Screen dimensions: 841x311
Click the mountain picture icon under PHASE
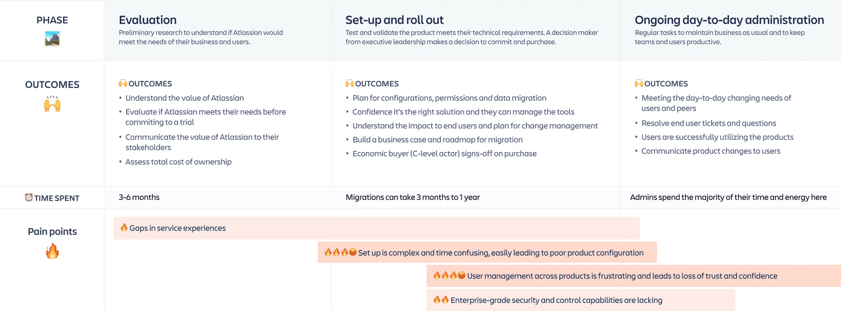[52, 39]
